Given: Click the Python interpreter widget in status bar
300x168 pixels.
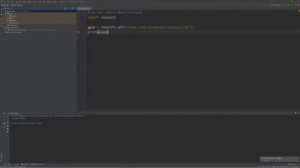Looking at the screenshot, I should [x=291, y=167].
